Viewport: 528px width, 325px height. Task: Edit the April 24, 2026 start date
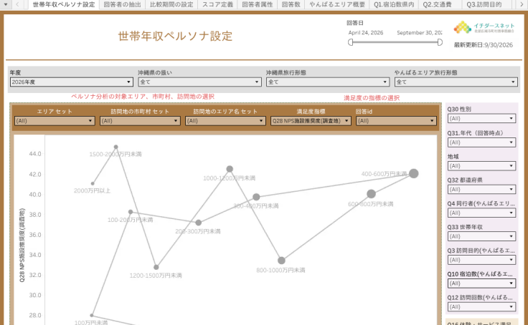pyautogui.click(x=366, y=33)
